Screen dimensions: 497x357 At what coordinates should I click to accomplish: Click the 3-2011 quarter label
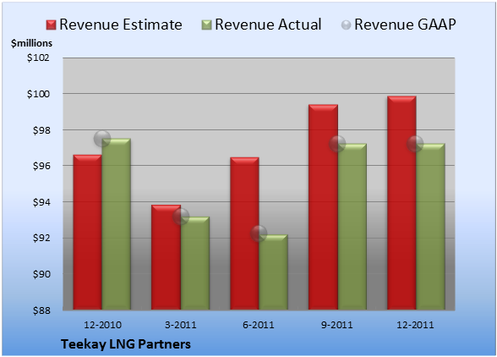[181, 325]
